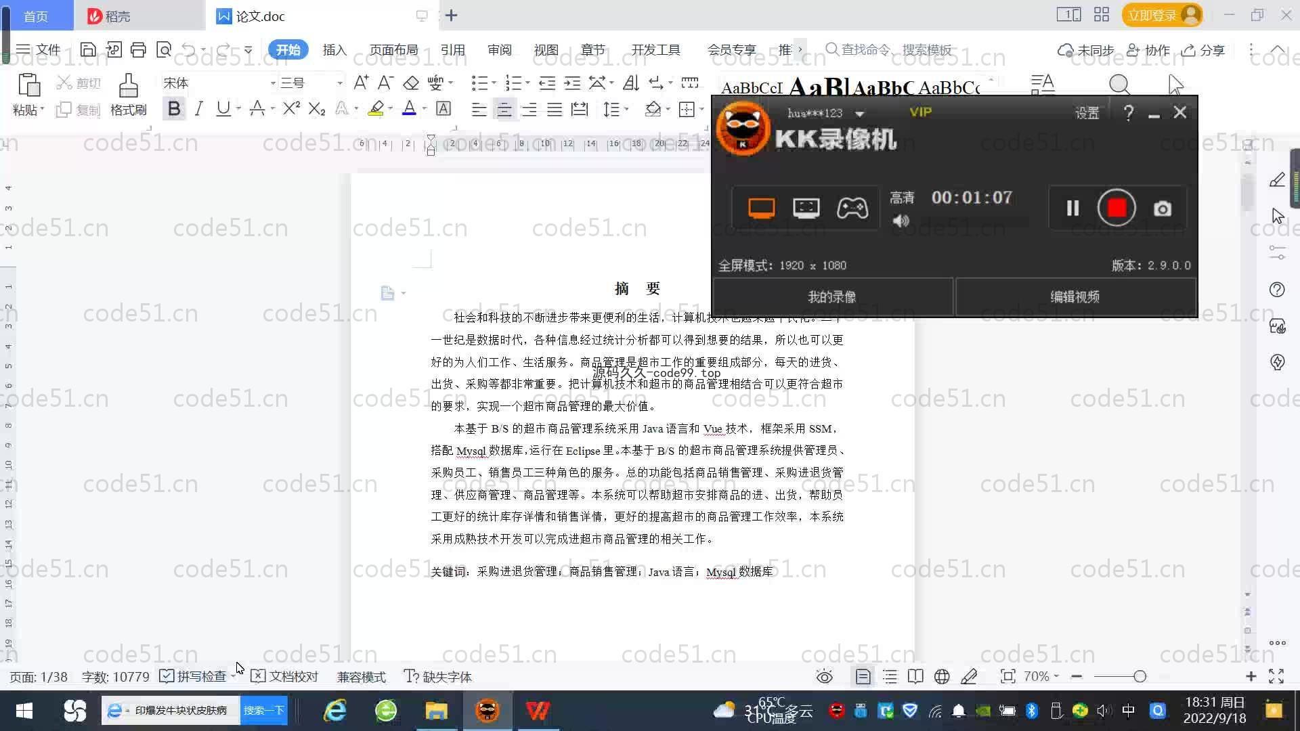Open the 插入 ribbon tab
The height and width of the screenshot is (731, 1300).
pos(334,49)
